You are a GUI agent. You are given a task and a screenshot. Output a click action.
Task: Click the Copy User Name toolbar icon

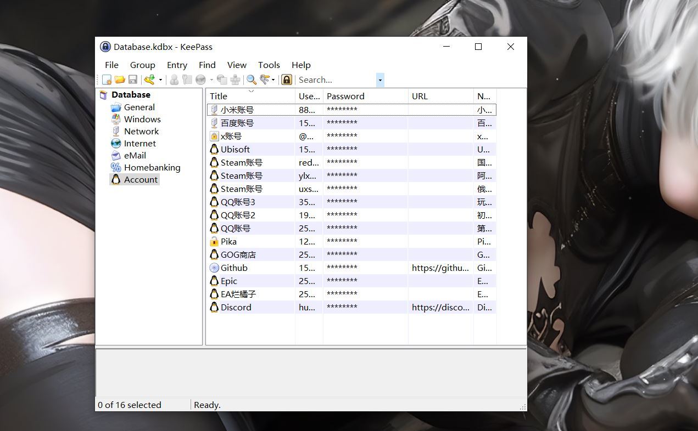(x=174, y=80)
